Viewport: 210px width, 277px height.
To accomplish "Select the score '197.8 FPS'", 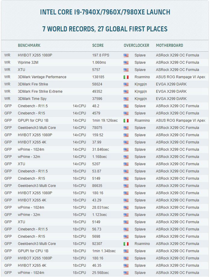I will pyautogui.click(x=101, y=55).
